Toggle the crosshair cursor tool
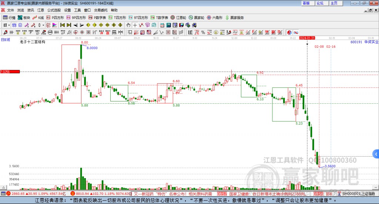 (x=135, y=25)
